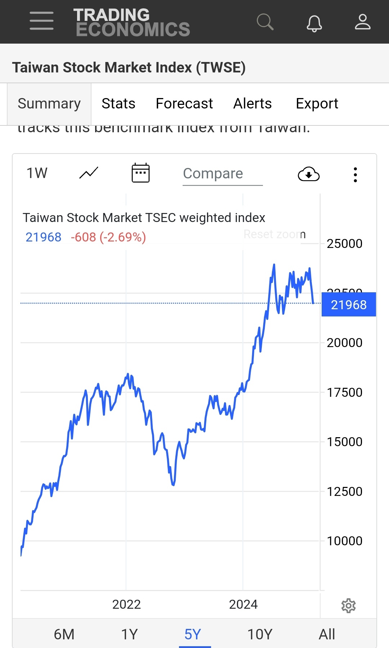Open the user account icon
The height and width of the screenshot is (648, 389).
click(362, 22)
